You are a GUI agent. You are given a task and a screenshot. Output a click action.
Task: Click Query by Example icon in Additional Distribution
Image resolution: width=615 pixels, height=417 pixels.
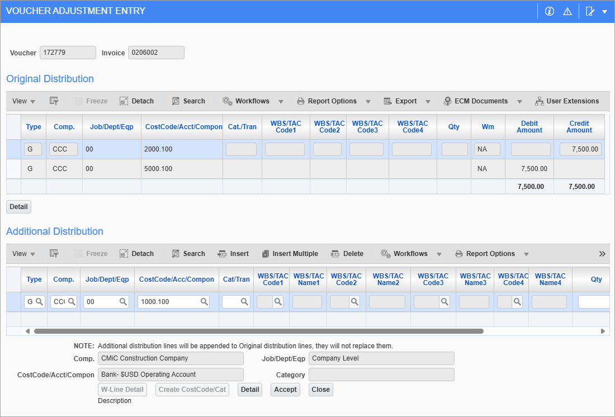tap(54, 254)
